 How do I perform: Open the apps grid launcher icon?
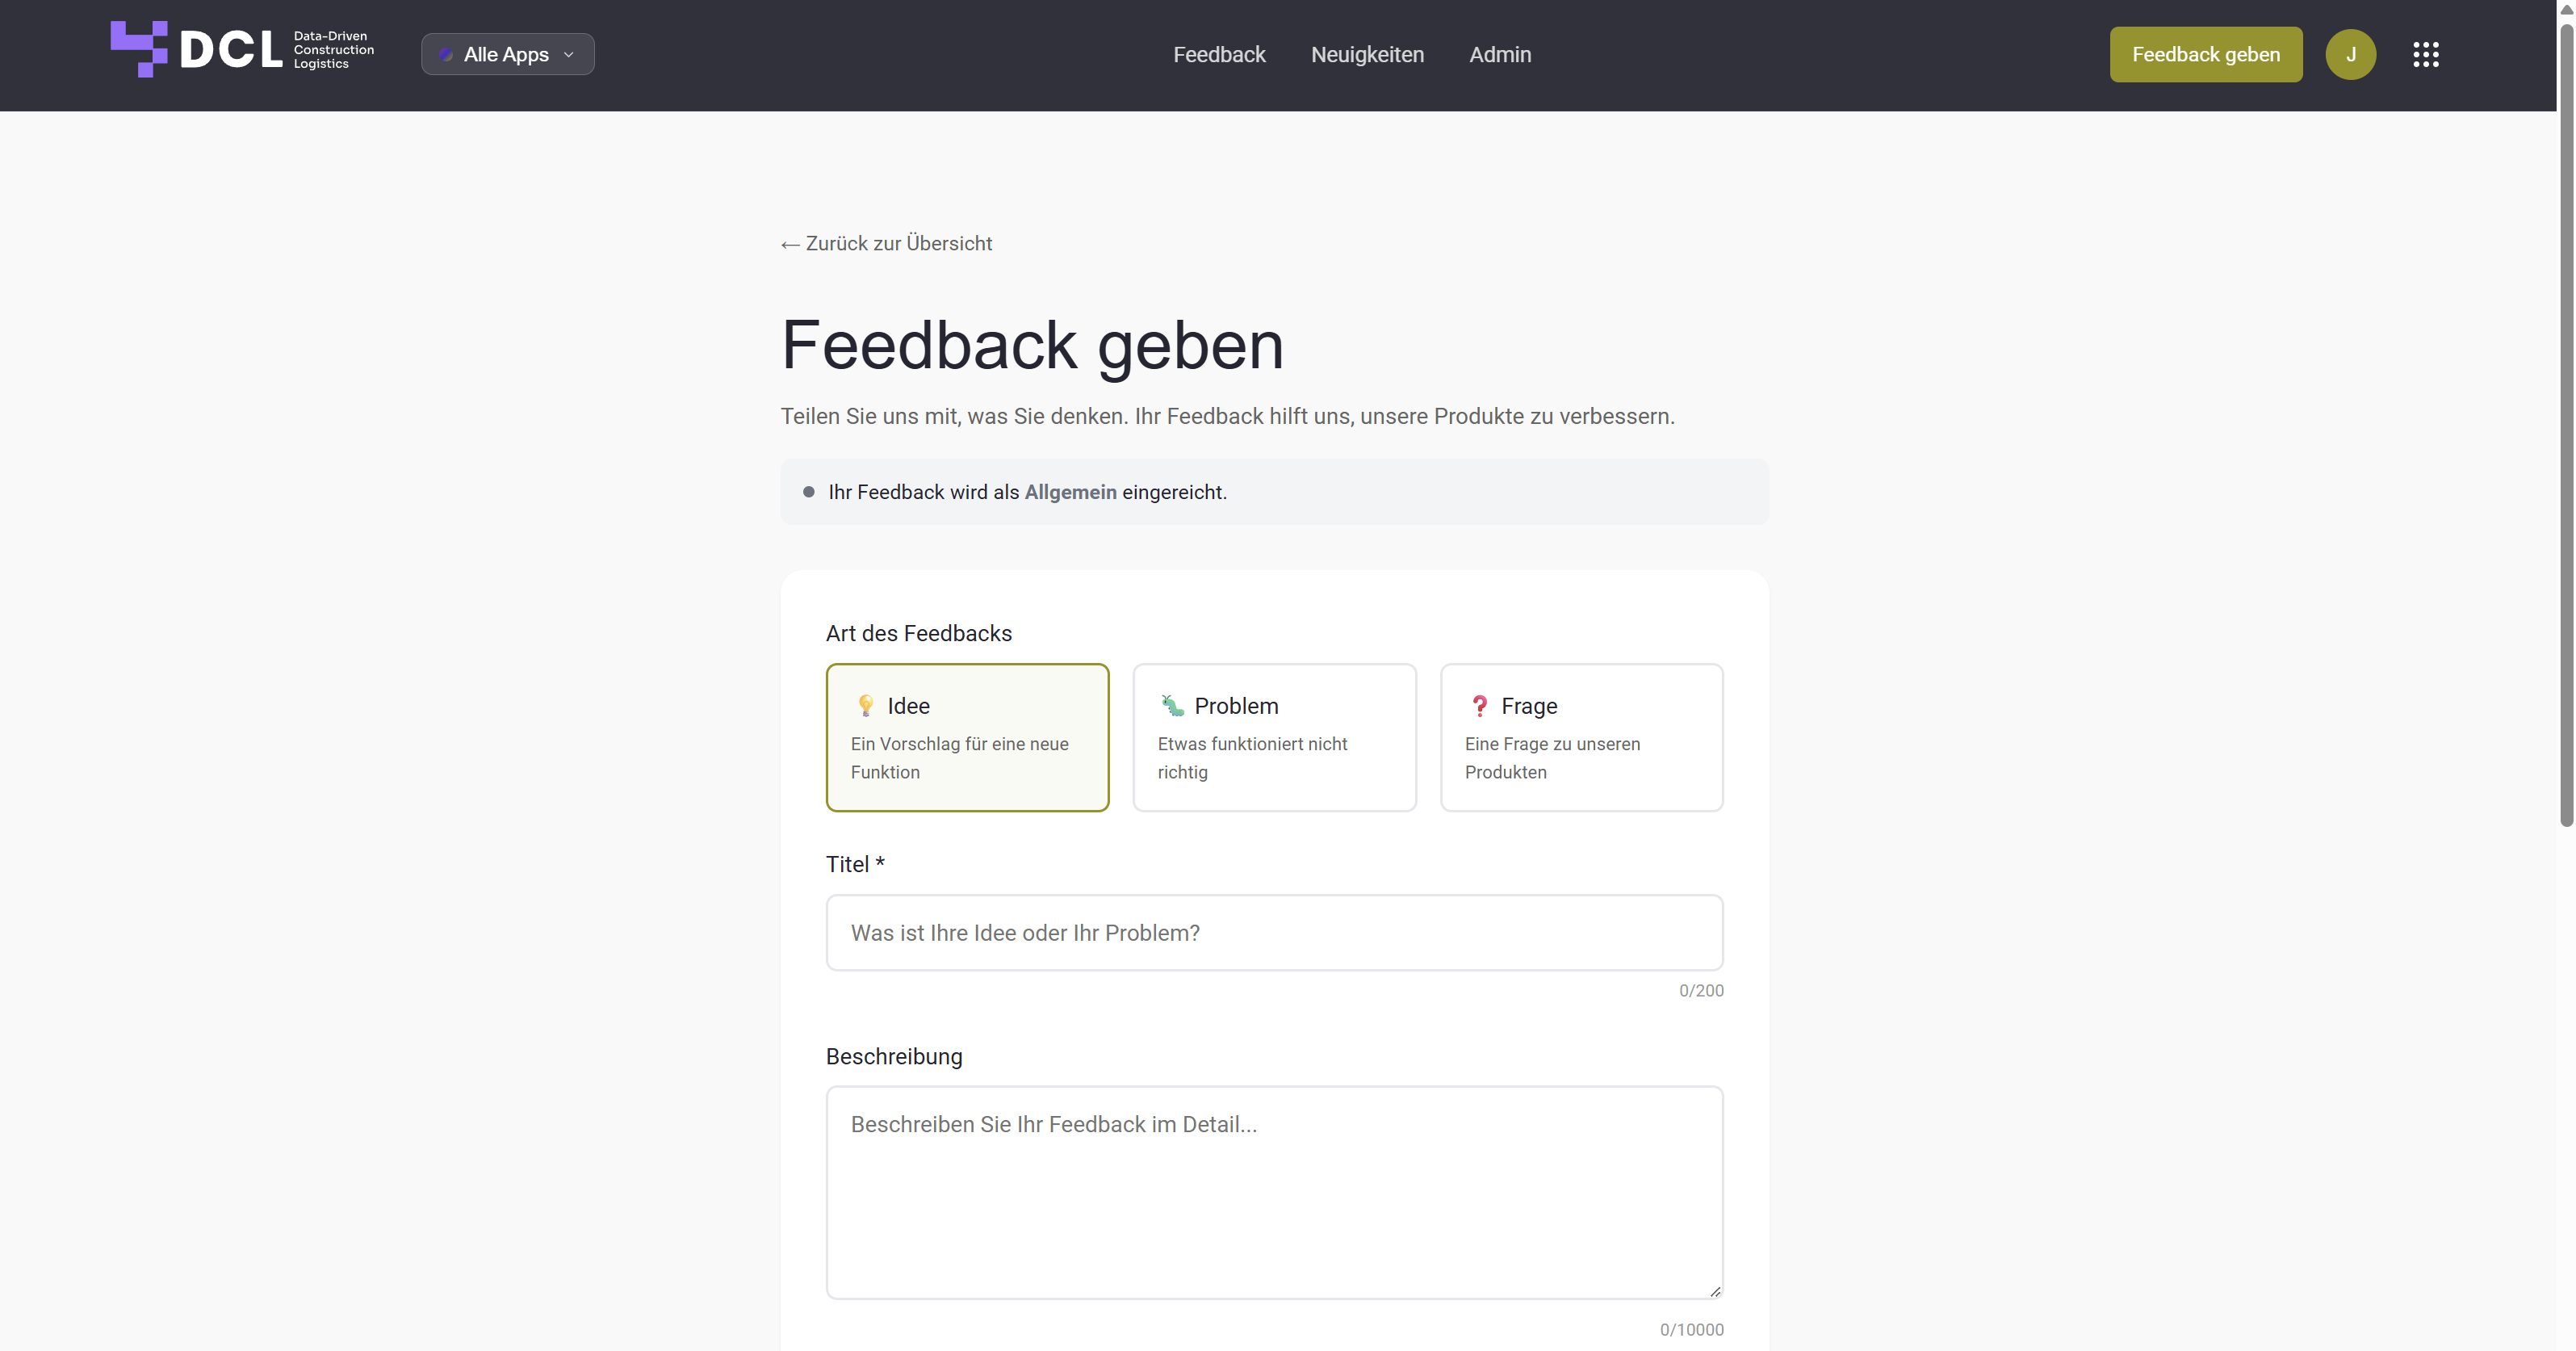click(x=2426, y=54)
